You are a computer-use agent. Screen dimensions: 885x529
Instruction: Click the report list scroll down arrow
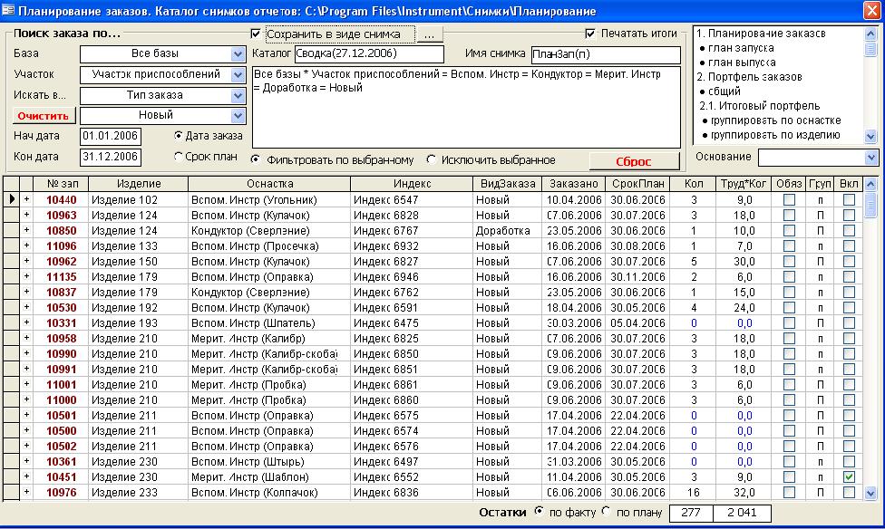click(870, 136)
